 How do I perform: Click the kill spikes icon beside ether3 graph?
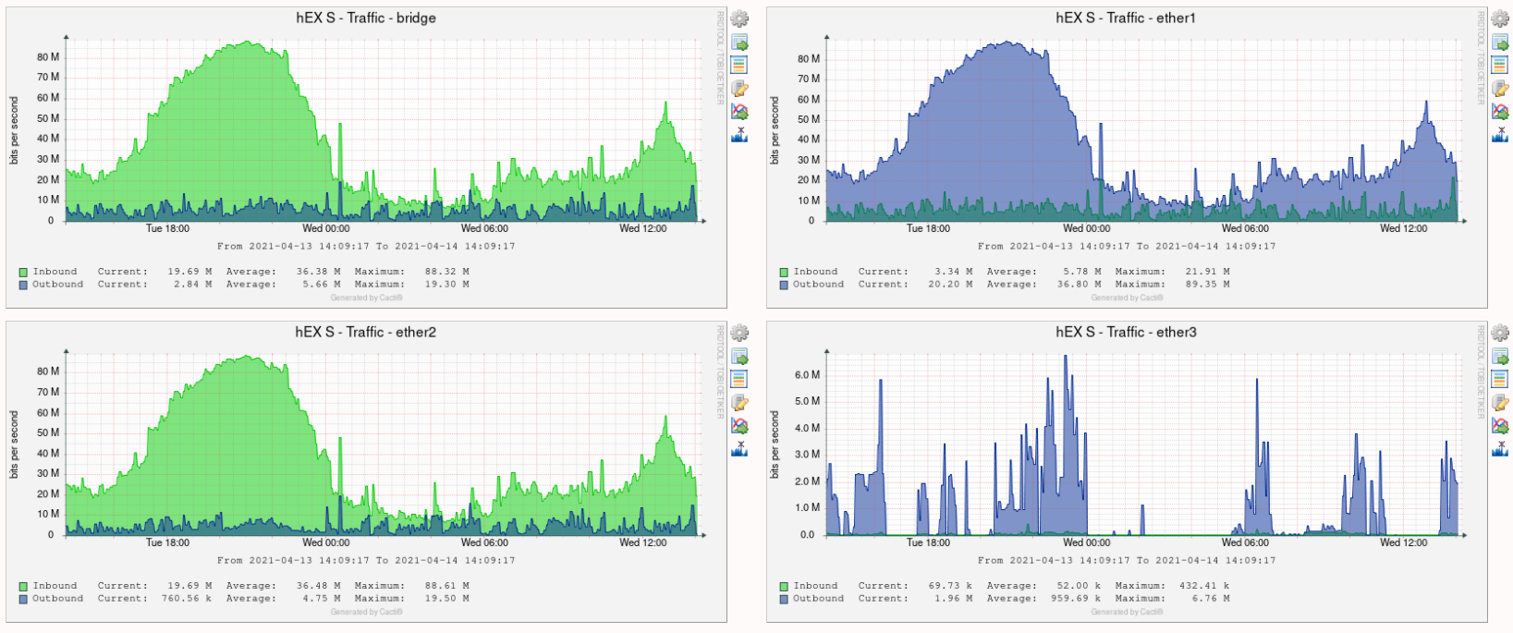click(x=1500, y=449)
